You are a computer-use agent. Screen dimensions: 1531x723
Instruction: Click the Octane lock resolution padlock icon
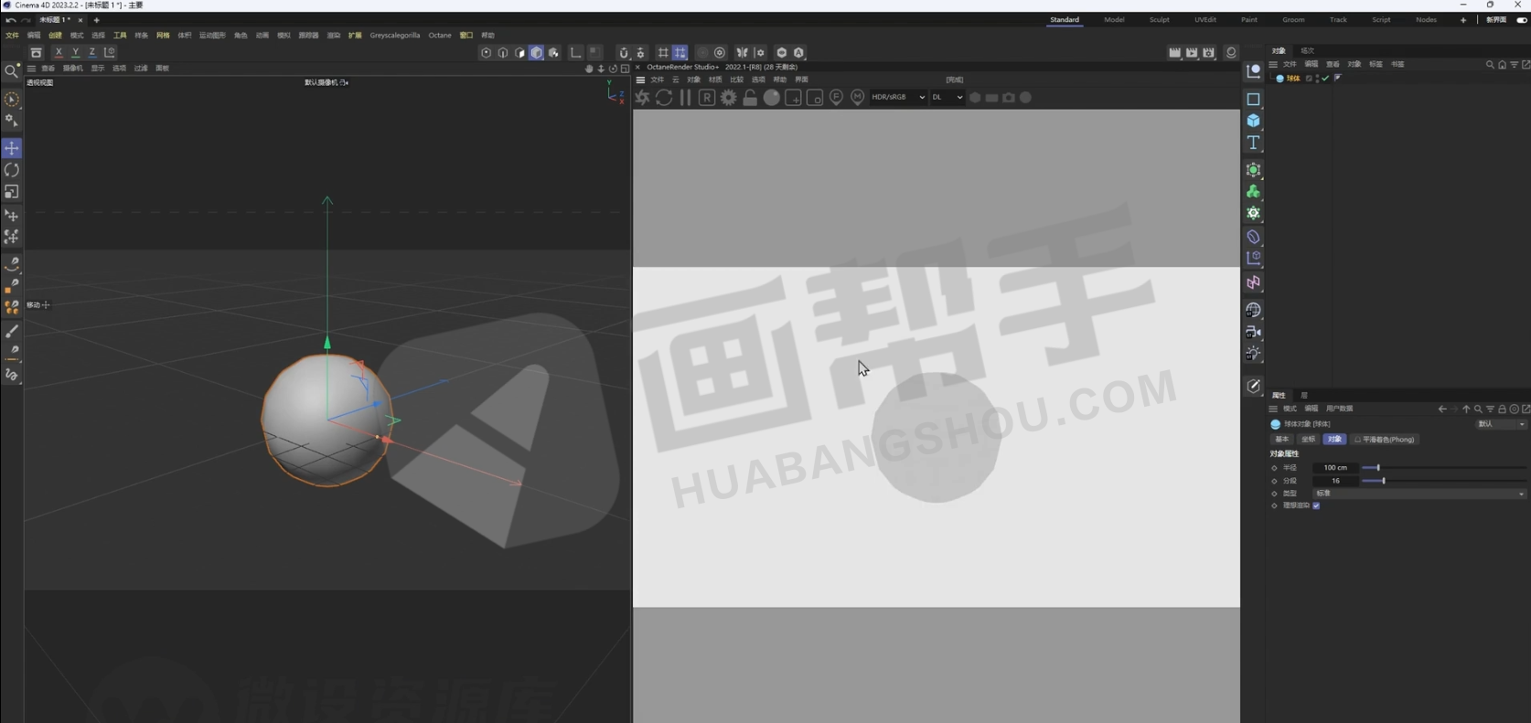tap(750, 98)
